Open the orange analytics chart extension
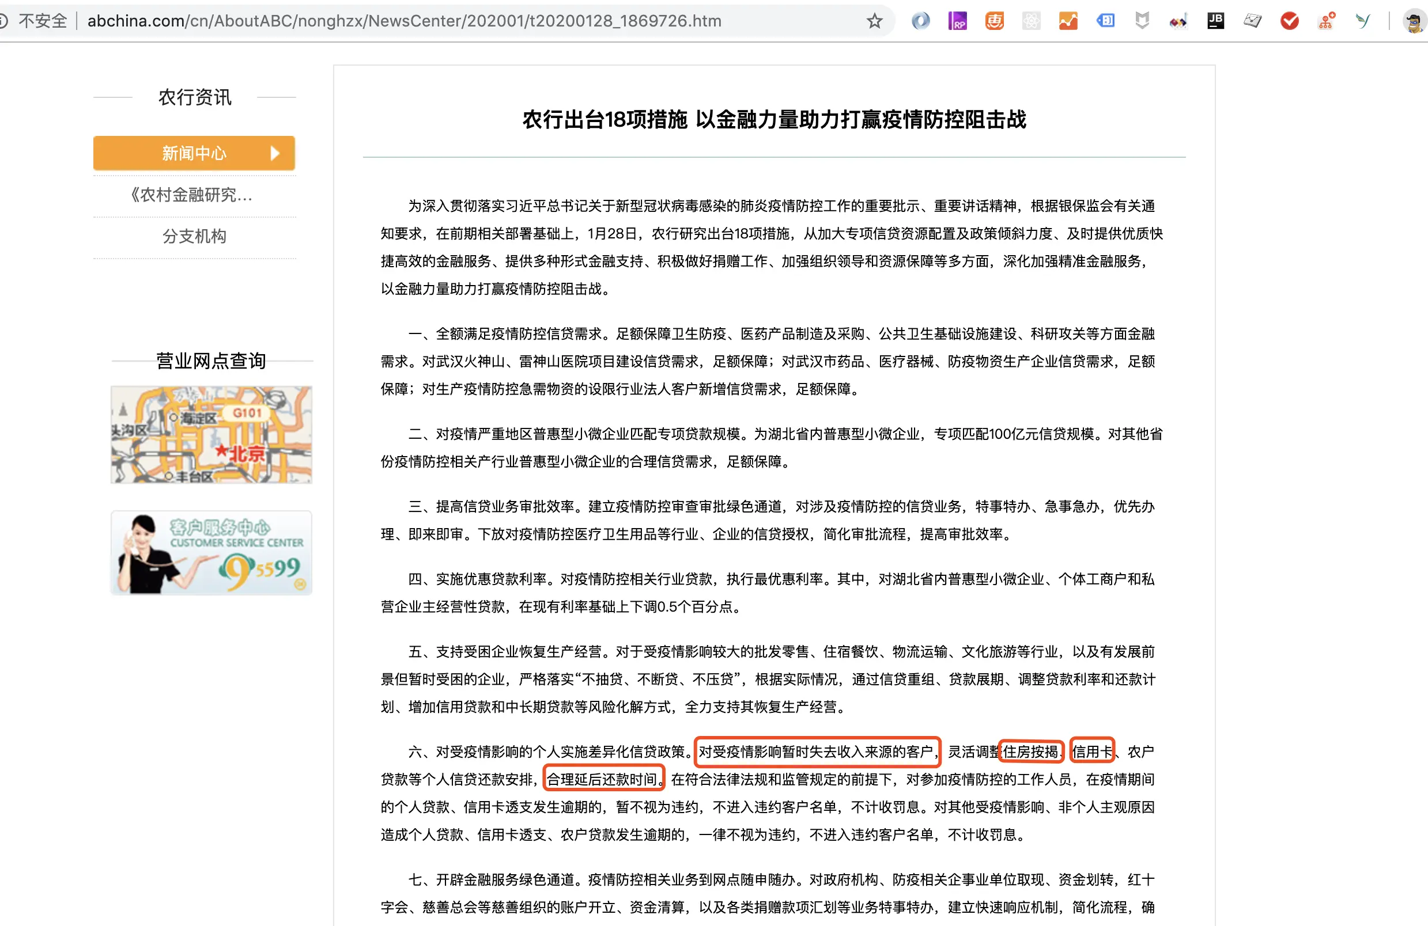The height and width of the screenshot is (926, 1428). point(1068,21)
